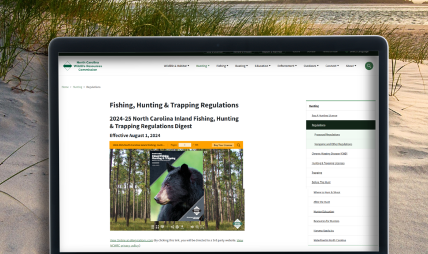Expand the Hunting navigation menu
This screenshot has height=254, width=428.
click(x=202, y=66)
